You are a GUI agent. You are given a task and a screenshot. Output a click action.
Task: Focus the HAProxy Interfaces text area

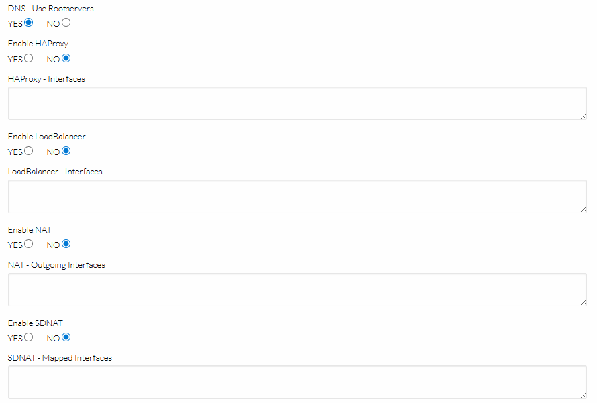(x=297, y=103)
